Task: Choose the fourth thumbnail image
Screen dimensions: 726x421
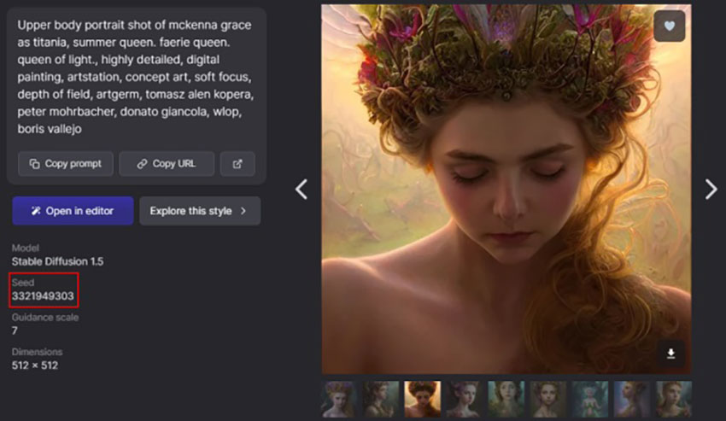Action: pyautogui.click(x=464, y=399)
